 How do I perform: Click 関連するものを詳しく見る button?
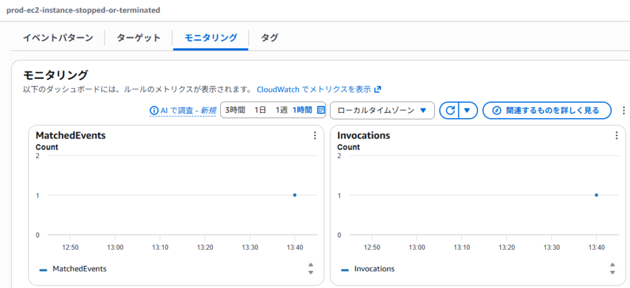point(547,110)
